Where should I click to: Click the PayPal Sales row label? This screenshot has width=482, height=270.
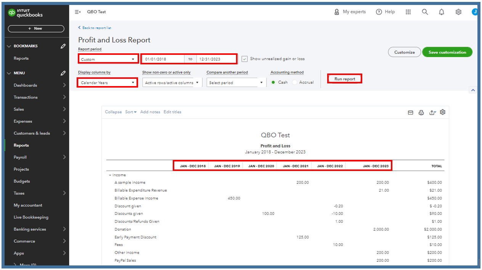pyautogui.click(x=125, y=260)
